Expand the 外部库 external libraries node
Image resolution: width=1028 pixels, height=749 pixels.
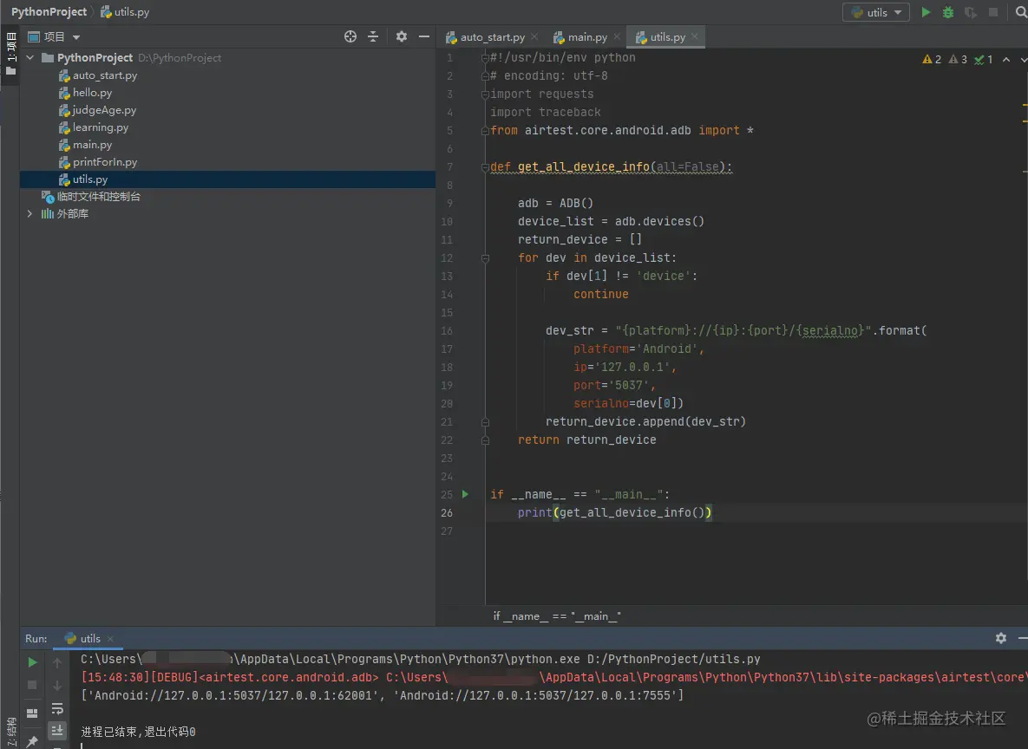coord(30,214)
